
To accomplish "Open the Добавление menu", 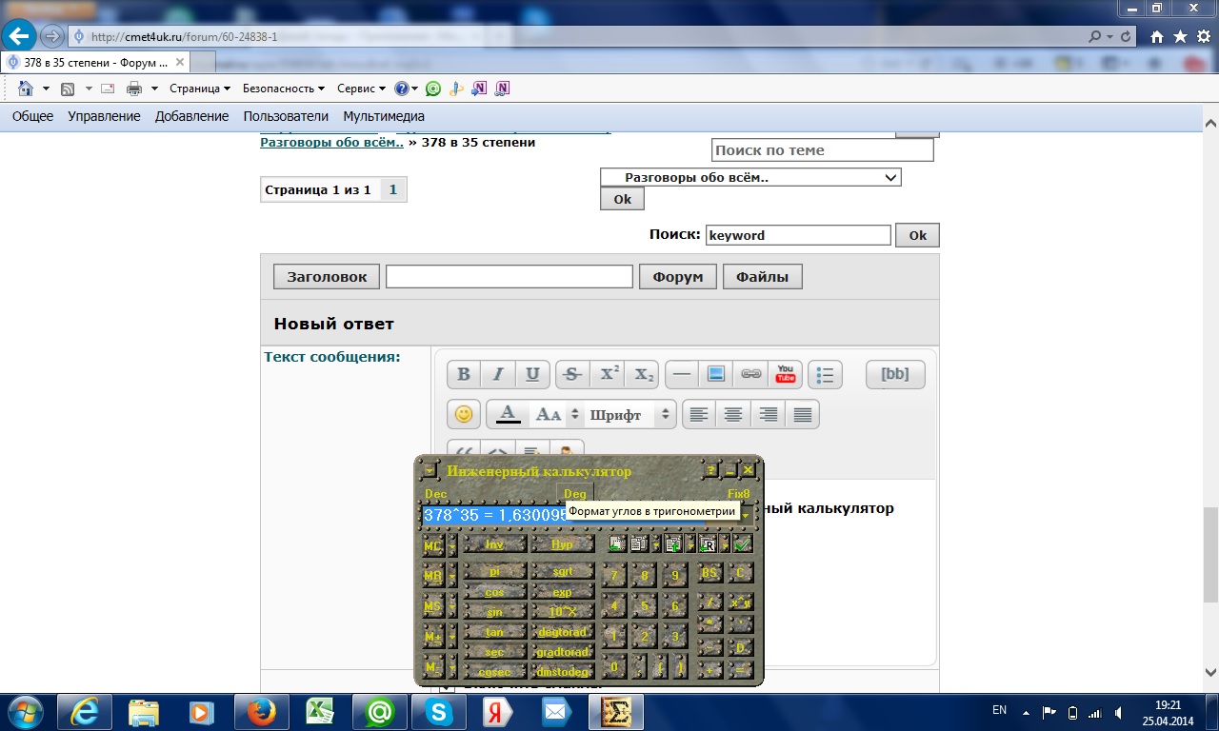I will (x=191, y=116).
